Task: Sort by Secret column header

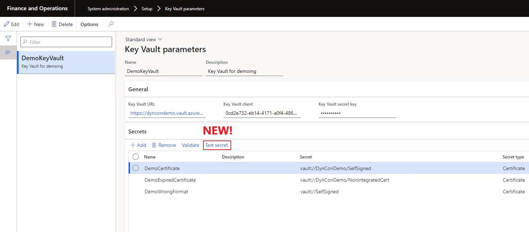Action: click(306, 157)
